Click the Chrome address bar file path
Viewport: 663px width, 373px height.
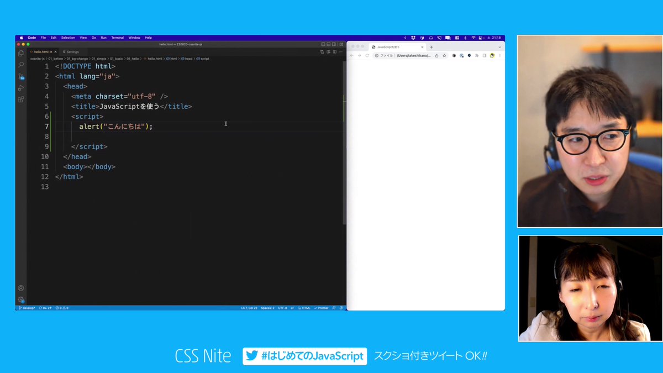tap(414, 55)
